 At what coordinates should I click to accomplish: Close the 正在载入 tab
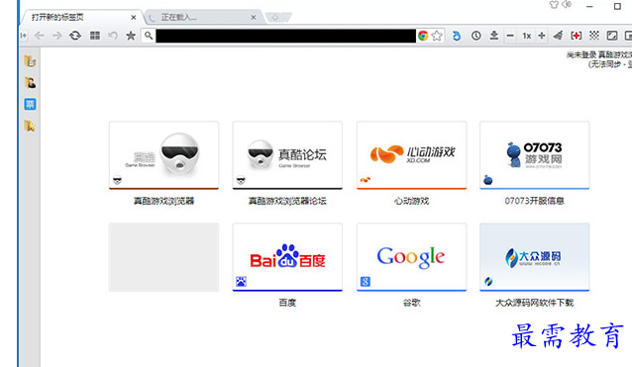coord(254,17)
